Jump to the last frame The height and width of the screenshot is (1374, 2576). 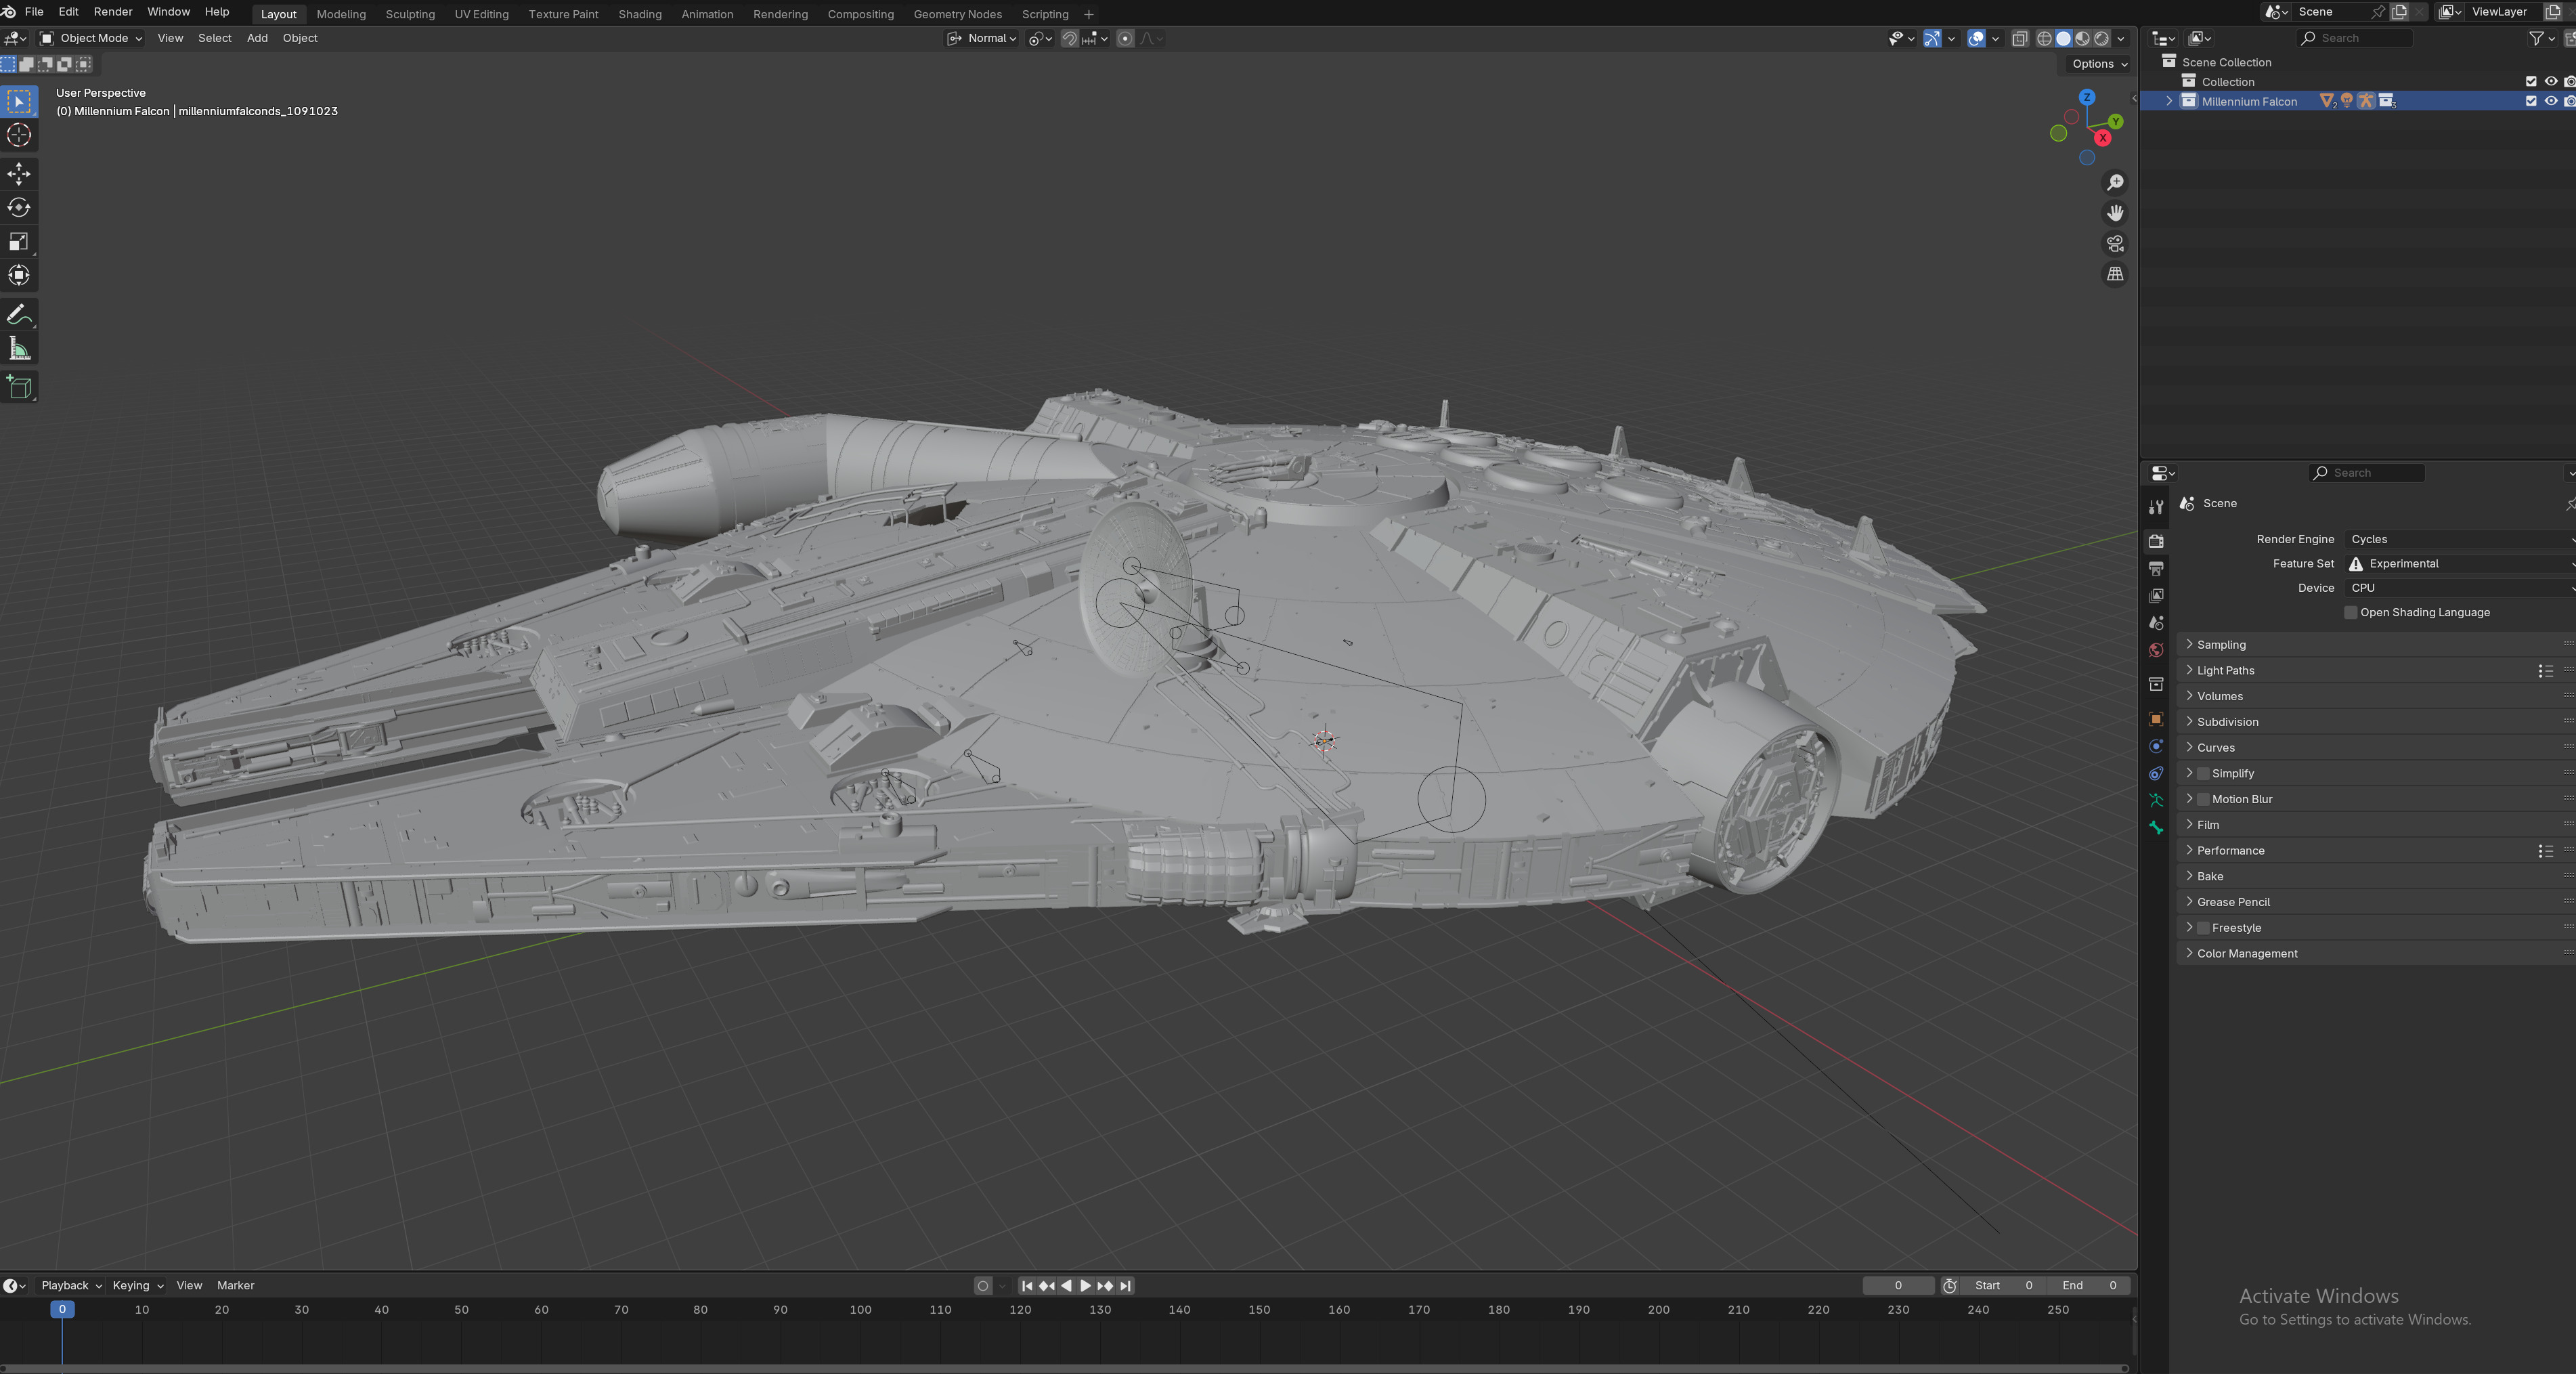[1125, 1286]
